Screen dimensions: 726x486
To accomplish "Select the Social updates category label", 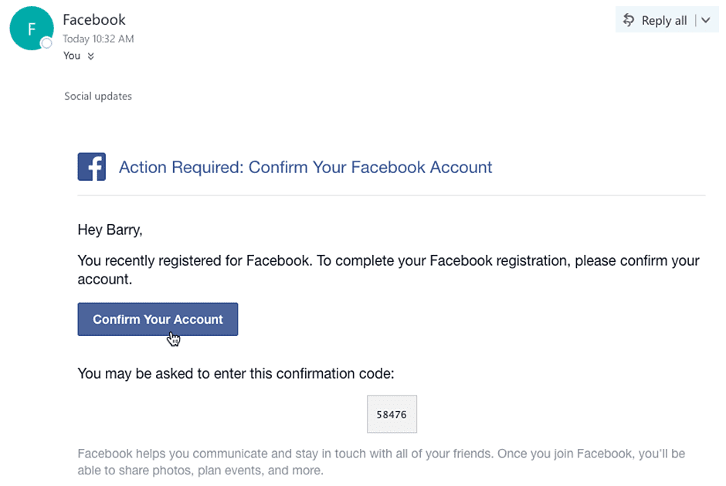I will pos(98,97).
